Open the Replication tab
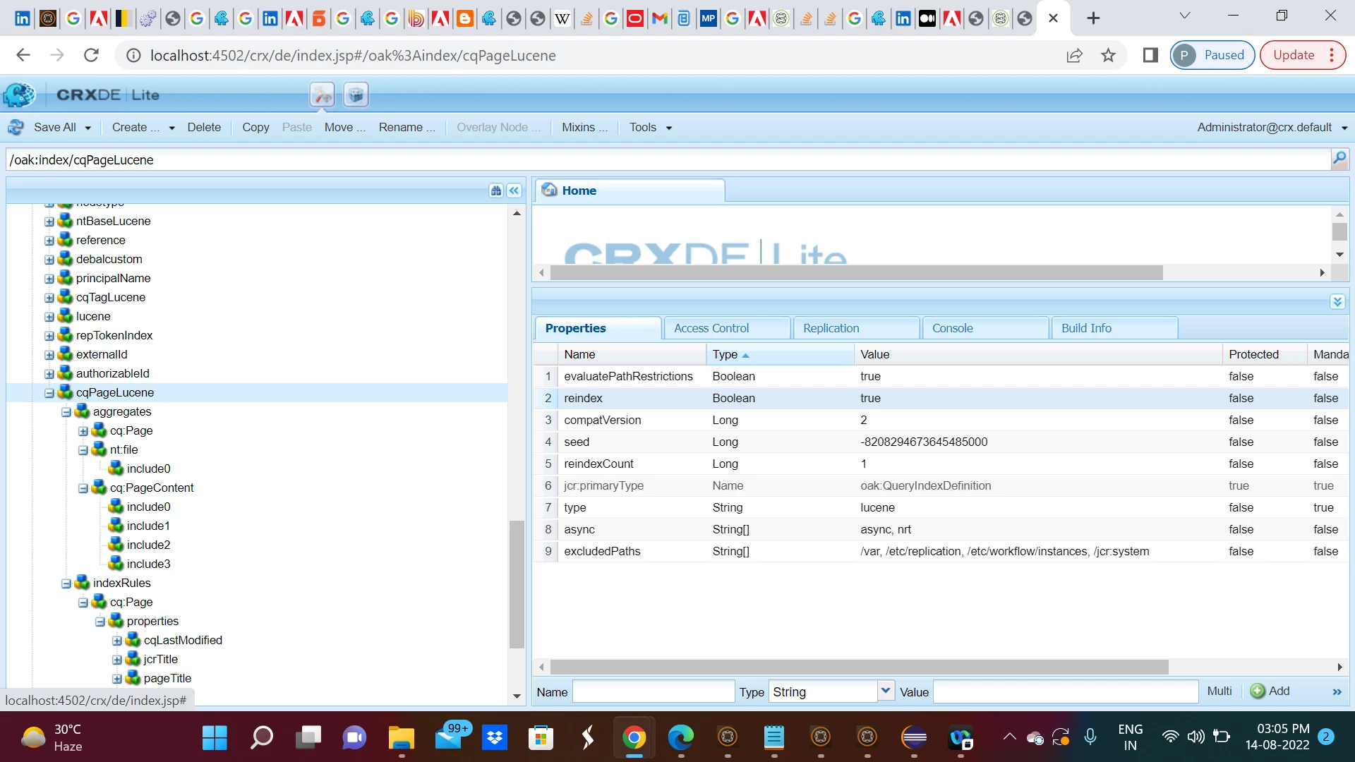1355x762 pixels. point(831,328)
